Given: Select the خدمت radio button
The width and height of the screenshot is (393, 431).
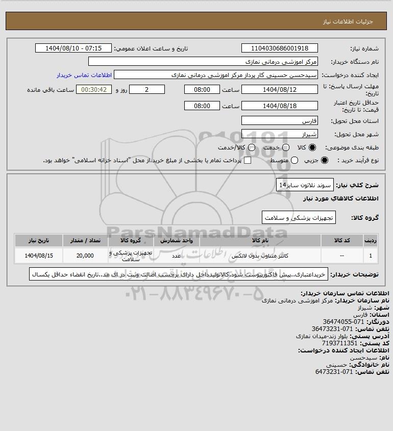Looking at the screenshot, I should point(286,147).
